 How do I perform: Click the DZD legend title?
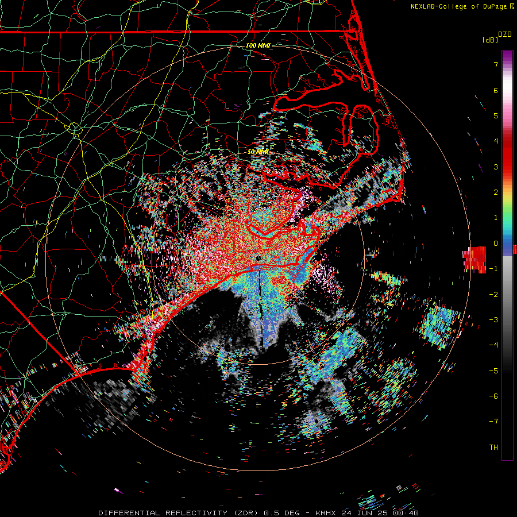(x=505, y=34)
